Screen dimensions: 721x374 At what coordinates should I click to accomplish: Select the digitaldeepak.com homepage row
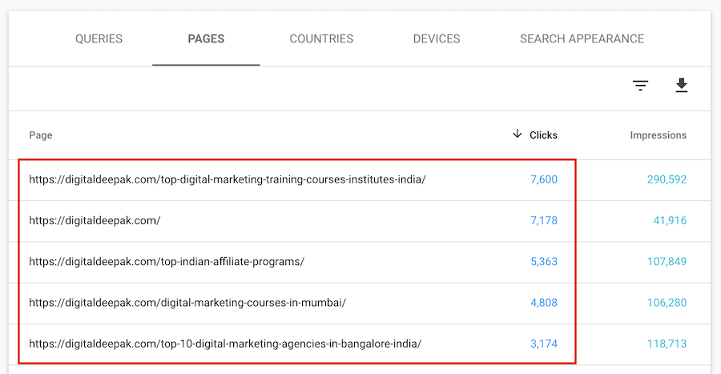click(x=360, y=221)
